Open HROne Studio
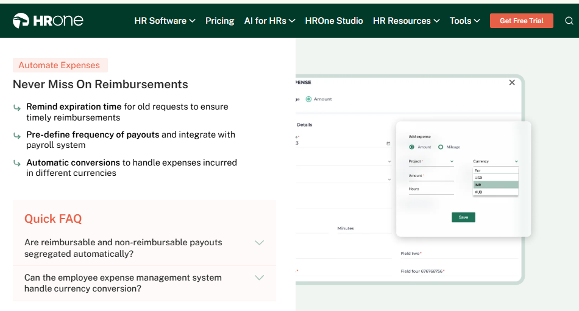Image resolution: width=579 pixels, height=311 pixels. pyautogui.click(x=334, y=21)
